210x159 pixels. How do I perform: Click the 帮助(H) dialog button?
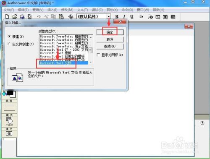110,47
